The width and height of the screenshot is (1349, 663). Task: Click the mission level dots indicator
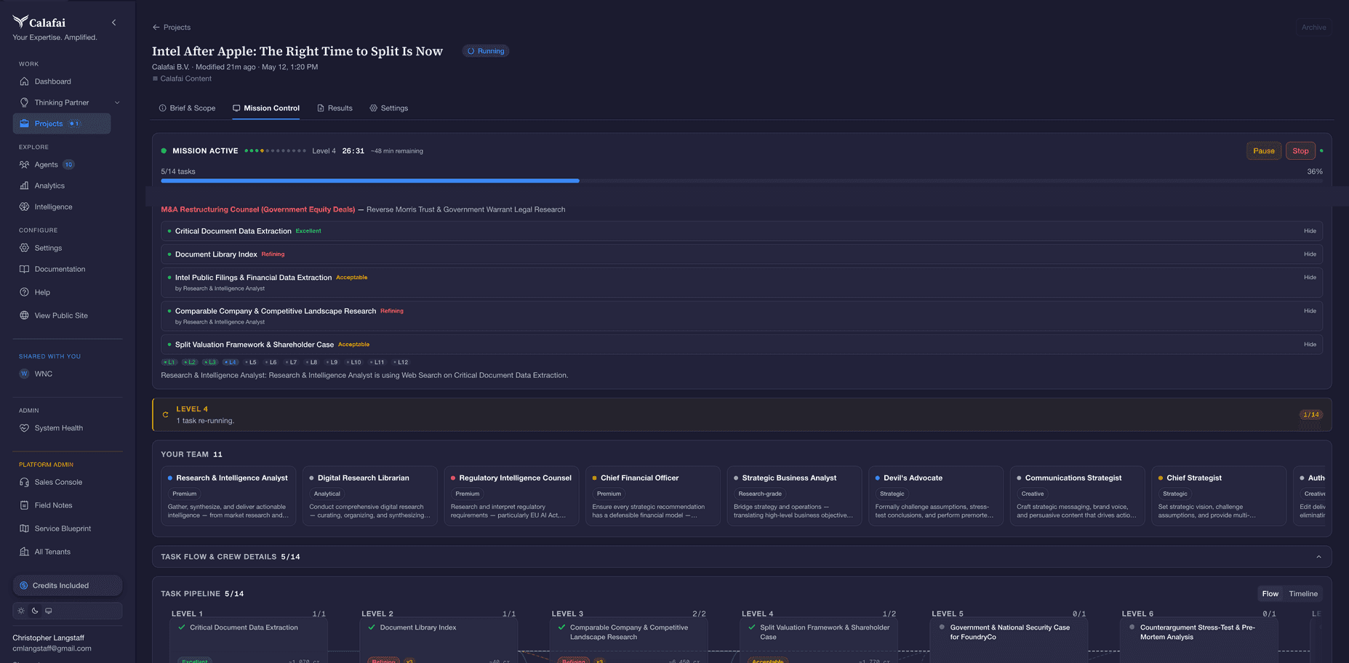[275, 151]
